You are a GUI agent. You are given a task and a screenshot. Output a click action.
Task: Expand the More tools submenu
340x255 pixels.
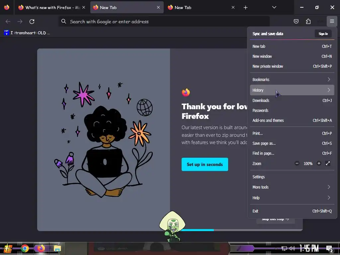pyautogui.click(x=292, y=187)
